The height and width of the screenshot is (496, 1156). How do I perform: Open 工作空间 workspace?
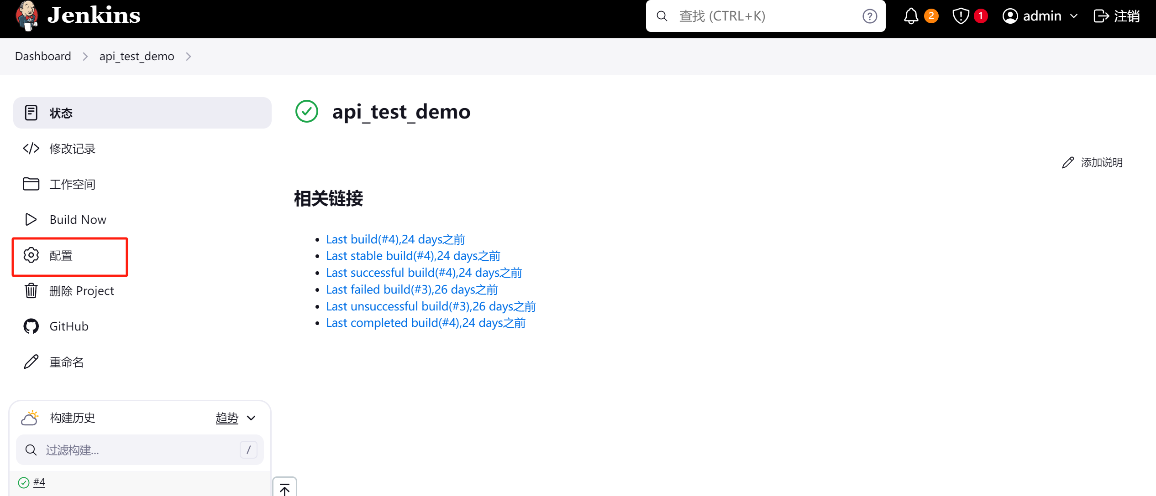click(x=72, y=184)
